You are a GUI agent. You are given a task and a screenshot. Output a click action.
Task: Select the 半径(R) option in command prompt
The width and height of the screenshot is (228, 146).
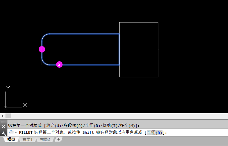[154, 133]
